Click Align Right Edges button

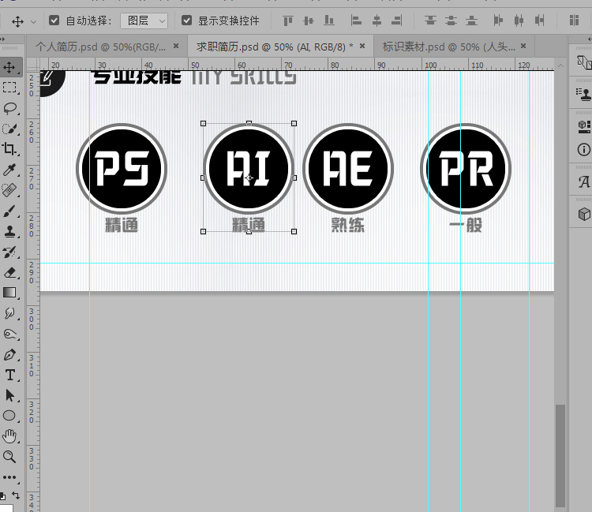click(397, 21)
